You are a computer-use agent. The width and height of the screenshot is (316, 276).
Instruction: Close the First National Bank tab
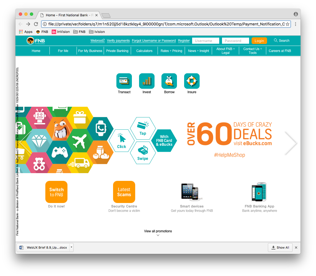(x=96, y=15)
